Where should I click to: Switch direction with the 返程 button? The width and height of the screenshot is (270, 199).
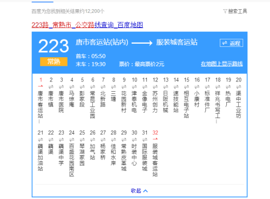click(231, 43)
